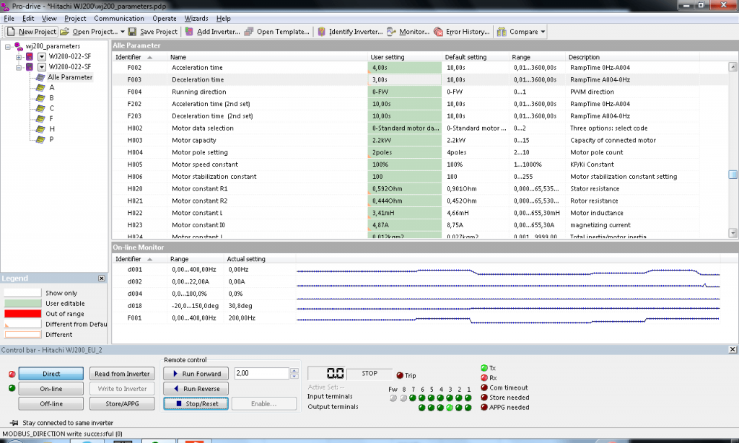The width and height of the screenshot is (739, 443).
Task: Open the Operate menu
Action: click(164, 18)
